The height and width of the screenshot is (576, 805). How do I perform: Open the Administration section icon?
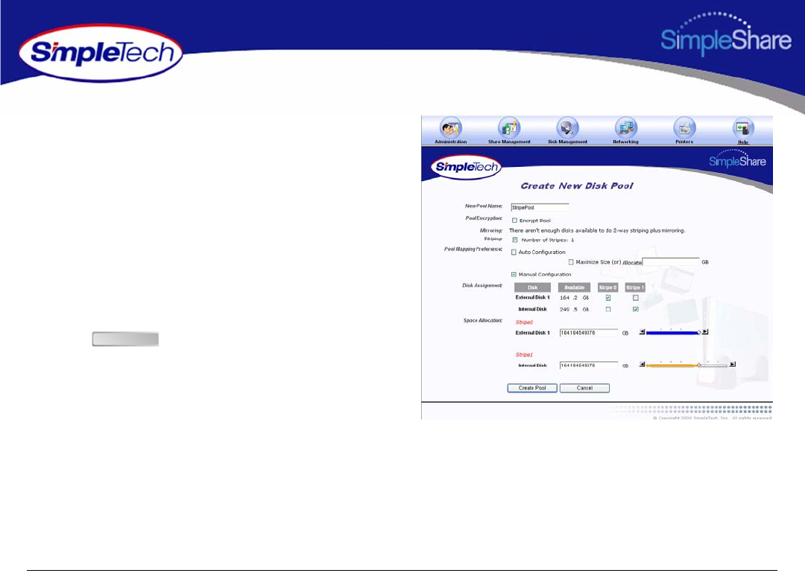coord(451,128)
